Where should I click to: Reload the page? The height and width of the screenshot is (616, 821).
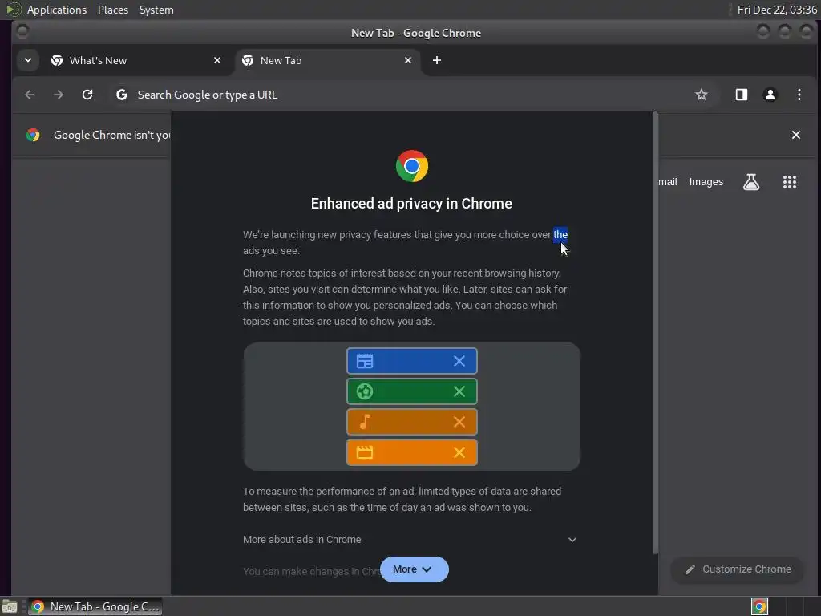(87, 95)
